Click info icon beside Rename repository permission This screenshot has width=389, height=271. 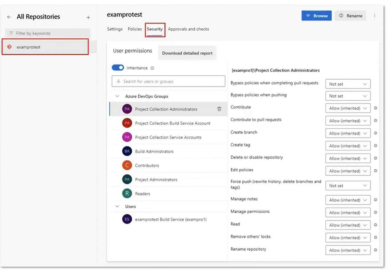coord(375,250)
